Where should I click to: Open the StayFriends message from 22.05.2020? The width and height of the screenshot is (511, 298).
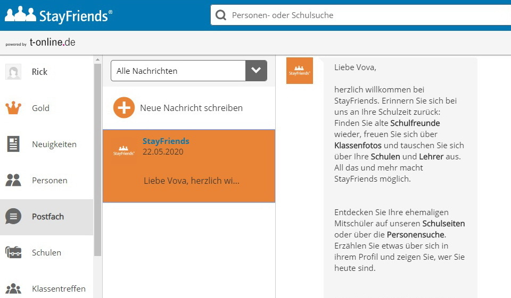coord(188,166)
